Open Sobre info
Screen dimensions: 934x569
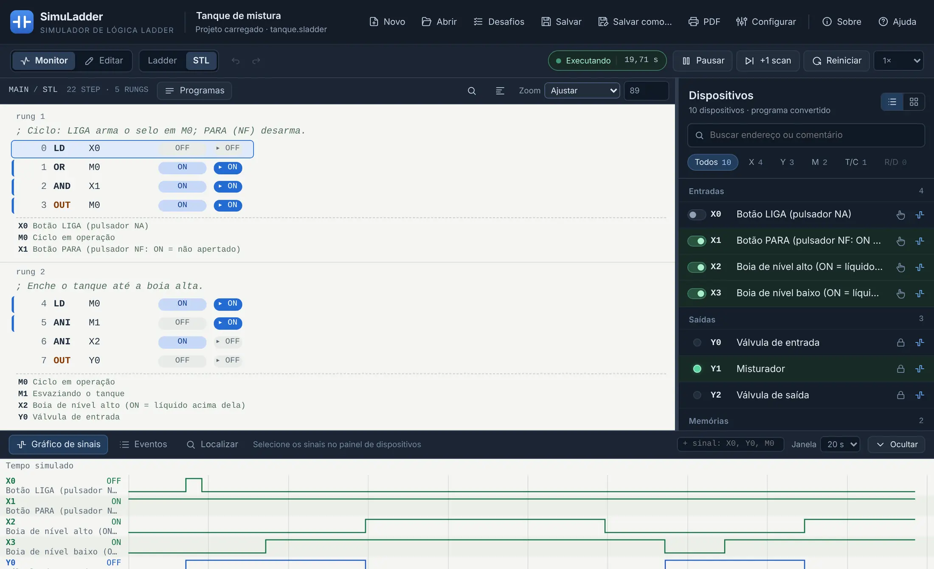[x=841, y=22]
